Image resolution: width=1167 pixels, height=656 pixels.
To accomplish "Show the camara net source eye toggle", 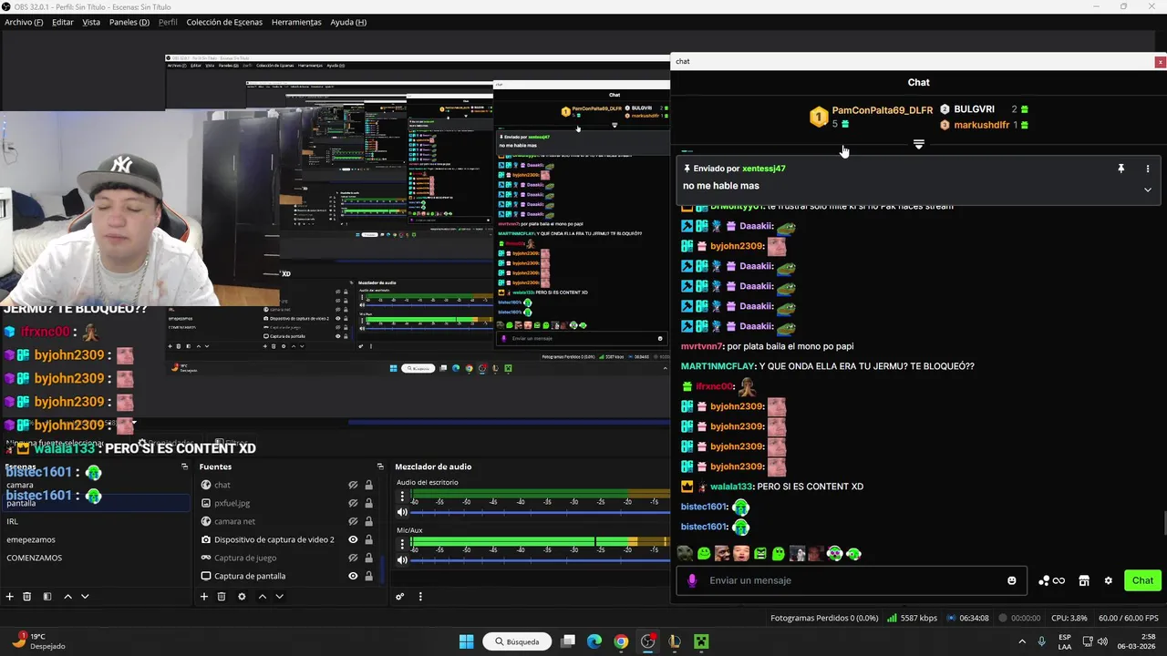I will [353, 521].
